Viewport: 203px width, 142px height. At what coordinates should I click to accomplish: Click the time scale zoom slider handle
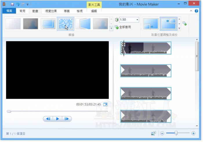click(176, 133)
